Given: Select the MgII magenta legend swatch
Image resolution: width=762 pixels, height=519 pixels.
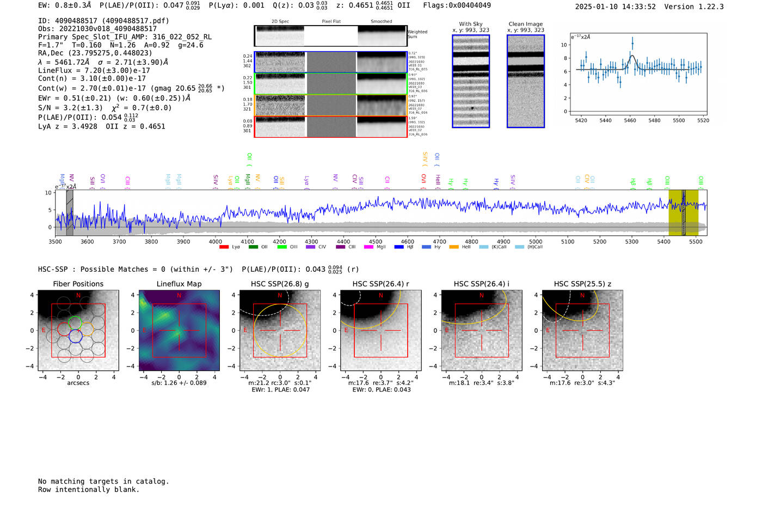Looking at the screenshot, I should [368, 247].
